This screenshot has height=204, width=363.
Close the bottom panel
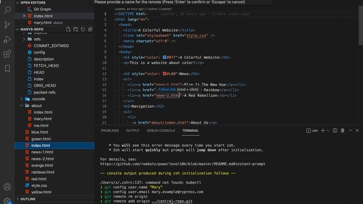coord(357,130)
